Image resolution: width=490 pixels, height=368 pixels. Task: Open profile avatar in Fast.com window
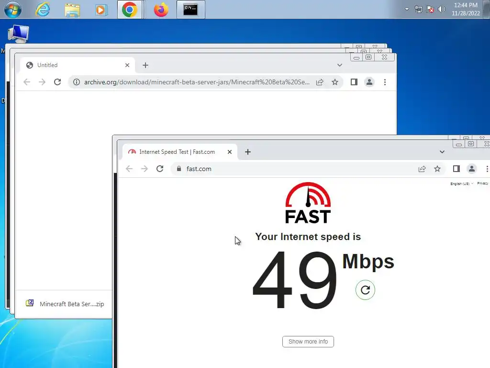[471, 169]
